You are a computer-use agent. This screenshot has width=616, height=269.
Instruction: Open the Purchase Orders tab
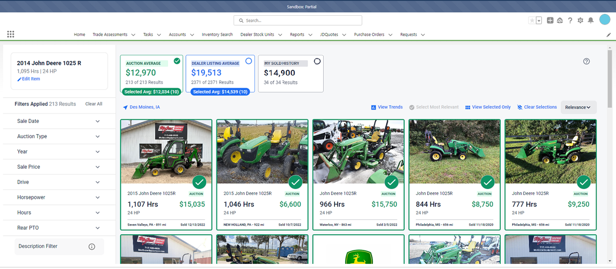[x=370, y=35]
